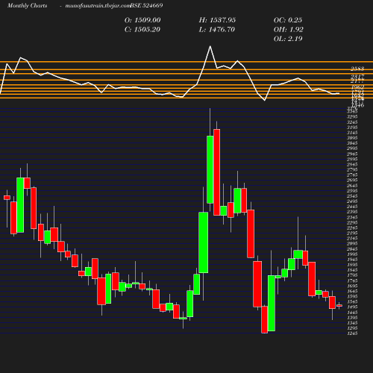Click the 1895 price axis label
Screen dimensions: 373x373
(352, 265)
